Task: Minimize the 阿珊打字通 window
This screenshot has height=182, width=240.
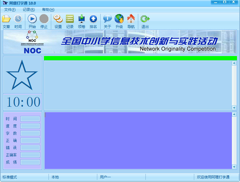Action: point(216,2)
